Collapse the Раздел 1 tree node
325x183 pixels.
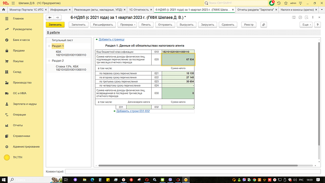pyautogui.click(x=49, y=46)
